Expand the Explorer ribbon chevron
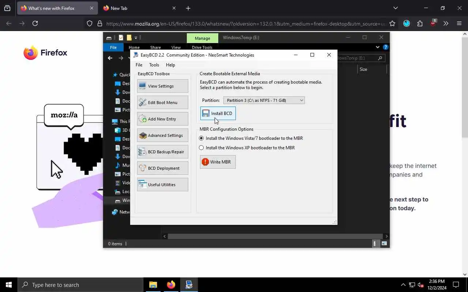The image size is (468, 292). pyautogui.click(x=378, y=47)
